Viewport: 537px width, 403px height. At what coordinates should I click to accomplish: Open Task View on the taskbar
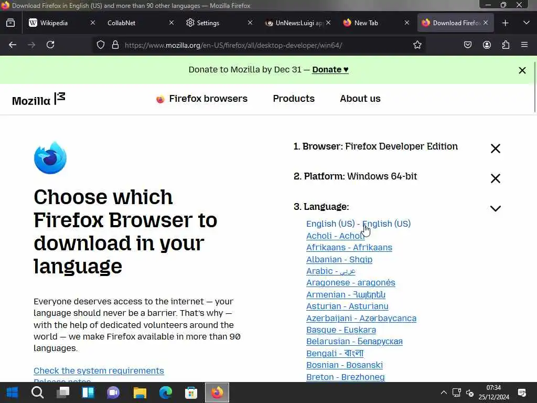click(63, 393)
